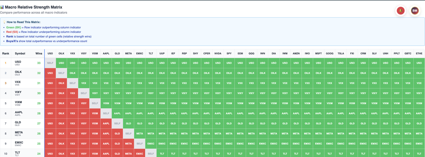Viewport: 425px width, 157px height.
Task: Select the OILK column header
Action: tap(61, 54)
